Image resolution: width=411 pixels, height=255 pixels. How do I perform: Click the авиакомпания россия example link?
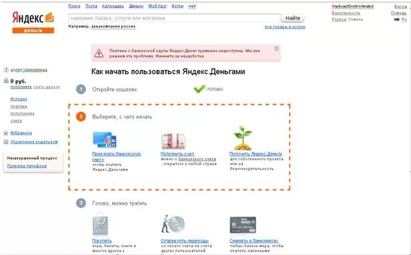[113, 27]
